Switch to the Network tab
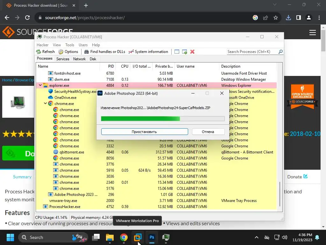This screenshot has height=245, width=326. click(79, 59)
